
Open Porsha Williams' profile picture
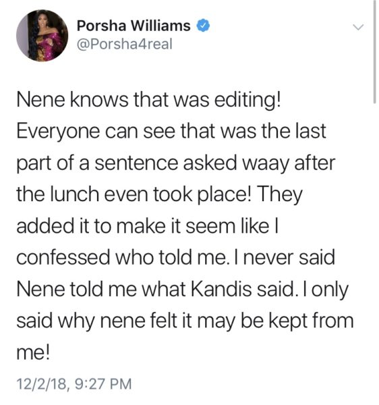(42, 36)
